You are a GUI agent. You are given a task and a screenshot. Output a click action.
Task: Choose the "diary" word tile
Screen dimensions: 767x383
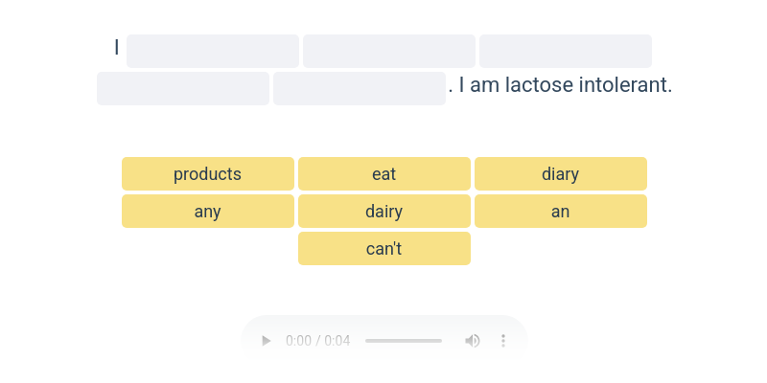[x=561, y=174]
